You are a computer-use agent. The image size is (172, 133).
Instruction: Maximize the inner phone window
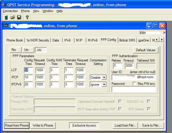[156, 26]
